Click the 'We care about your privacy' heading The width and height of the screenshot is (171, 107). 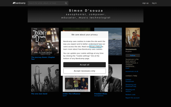(x=85, y=35)
